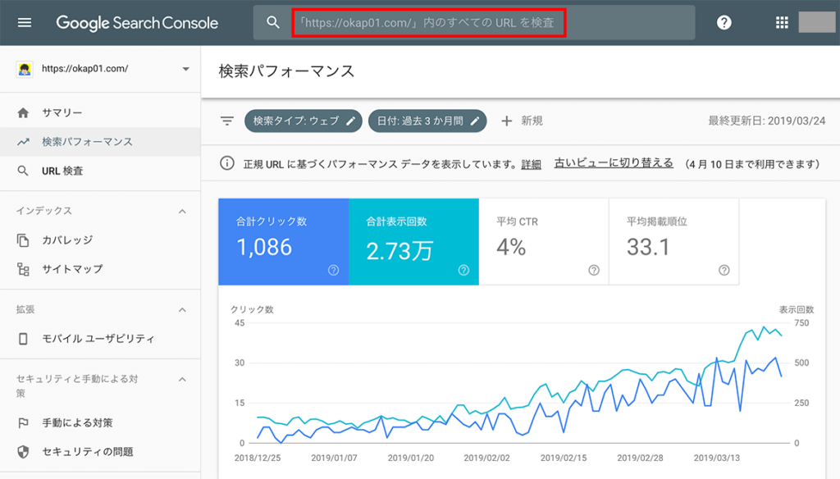
Task: Open the 詳細 link
Action: (531, 165)
